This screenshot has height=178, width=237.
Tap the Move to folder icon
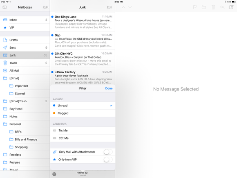point(204,7)
